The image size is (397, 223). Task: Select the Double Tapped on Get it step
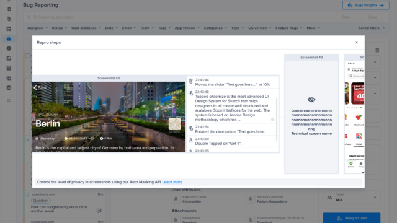[x=233, y=141]
